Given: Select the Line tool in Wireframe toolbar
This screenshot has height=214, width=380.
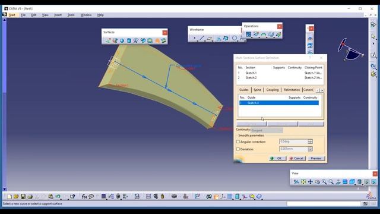Looking at the screenshot, I should (x=202, y=38).
